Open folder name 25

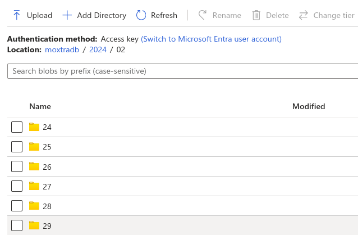click(x=47, y=147)
